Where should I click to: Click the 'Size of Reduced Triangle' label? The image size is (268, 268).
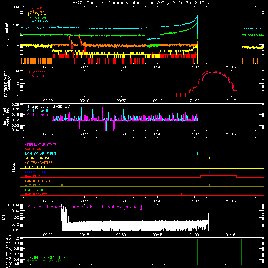pyautogui.click(x=85, y=207)
